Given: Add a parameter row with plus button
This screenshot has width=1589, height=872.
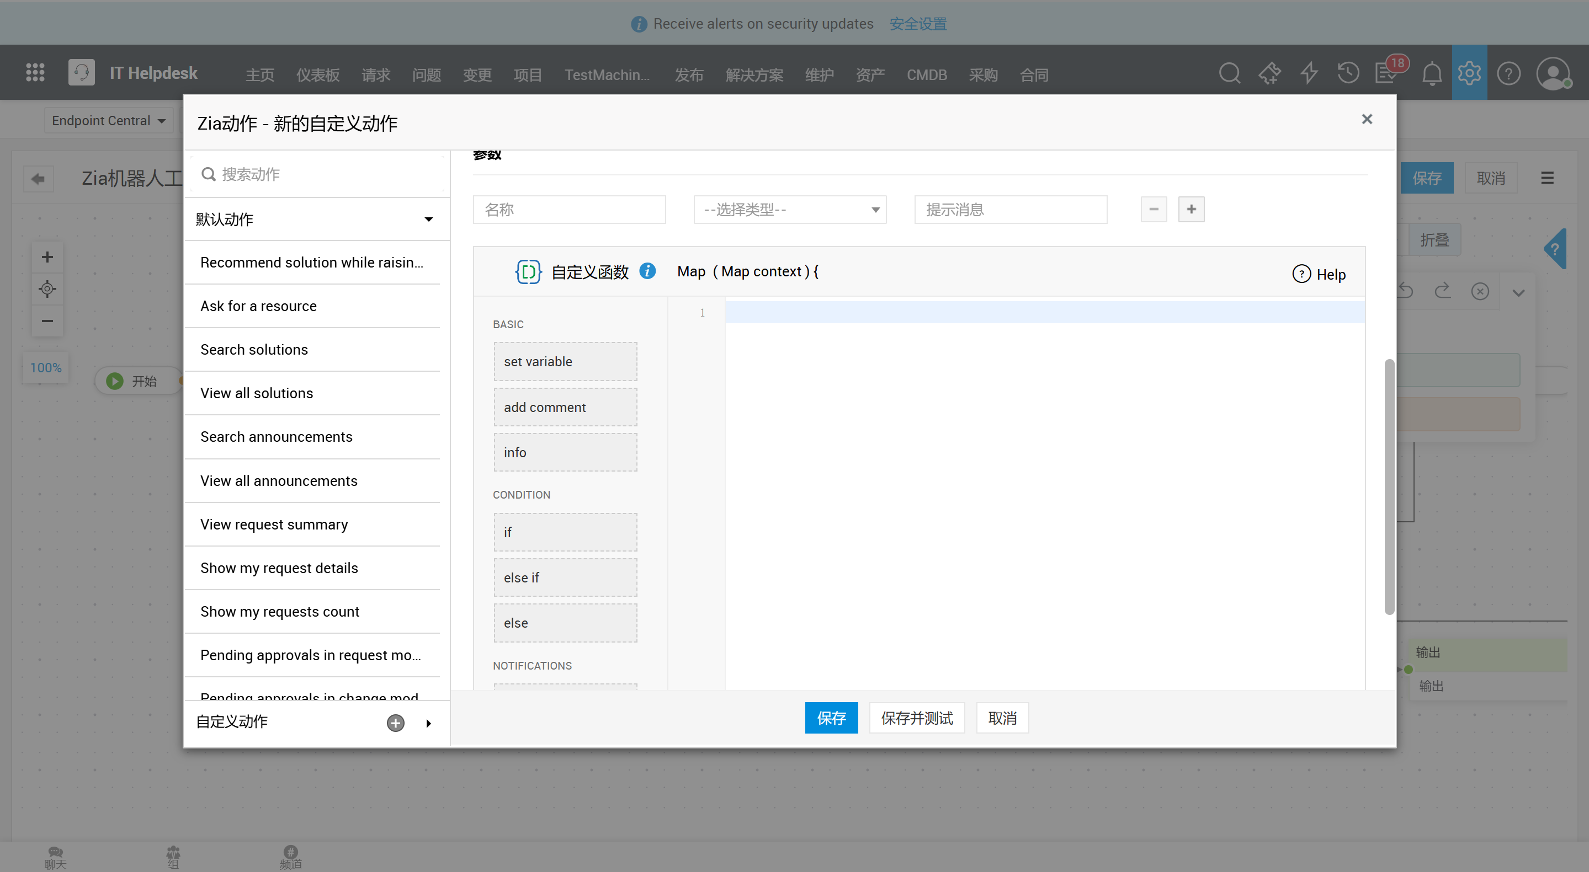Looking at the screenshot, I should [x=1191, y=210].
